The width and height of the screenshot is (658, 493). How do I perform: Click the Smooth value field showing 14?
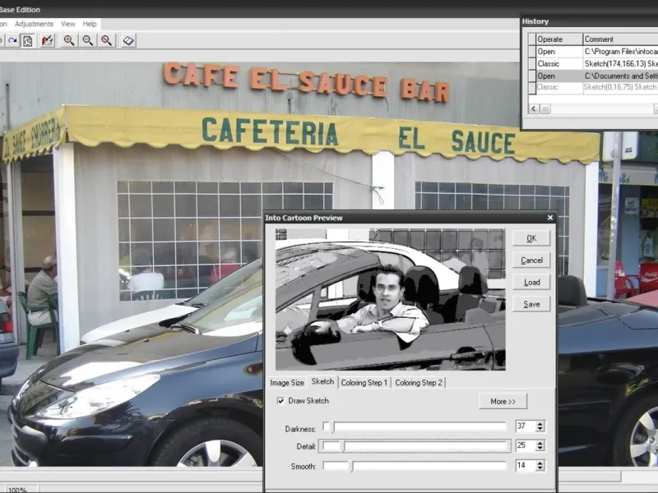pos(526,465)
